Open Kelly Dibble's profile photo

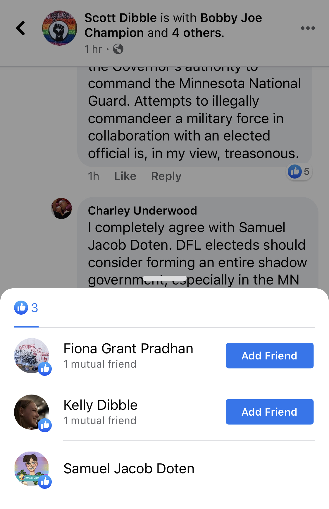pyautogui.click(x=32, y=412)
